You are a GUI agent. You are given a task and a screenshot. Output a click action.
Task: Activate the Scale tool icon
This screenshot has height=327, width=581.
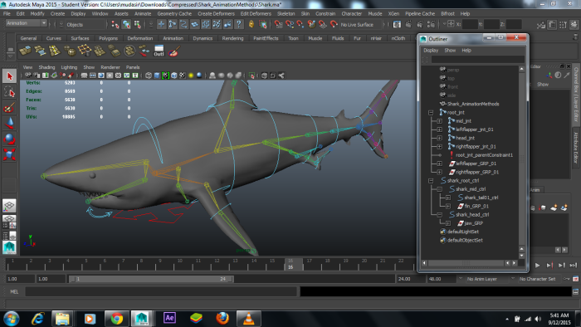click(9, 154)
